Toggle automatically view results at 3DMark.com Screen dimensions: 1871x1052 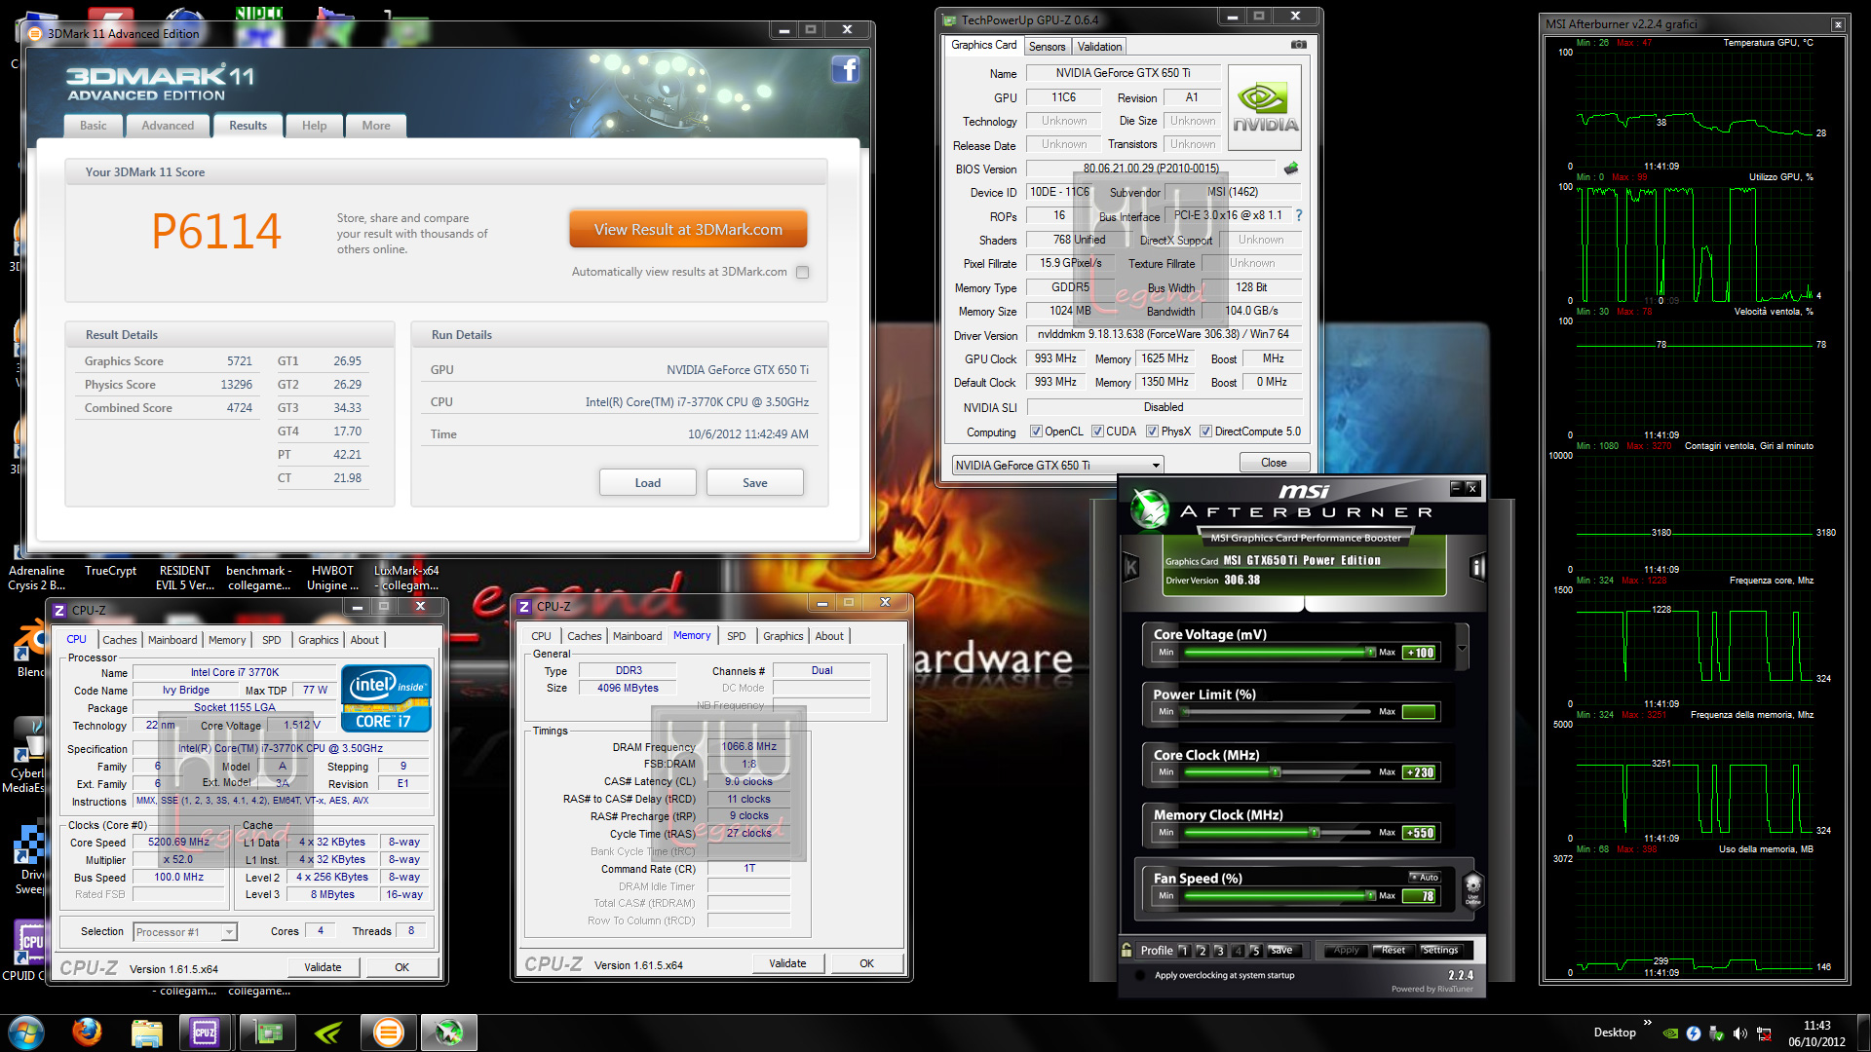(802, 273)
